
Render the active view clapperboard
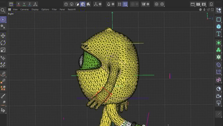coord(193,4)
